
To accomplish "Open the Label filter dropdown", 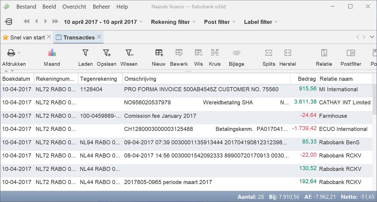I will 261,22.
